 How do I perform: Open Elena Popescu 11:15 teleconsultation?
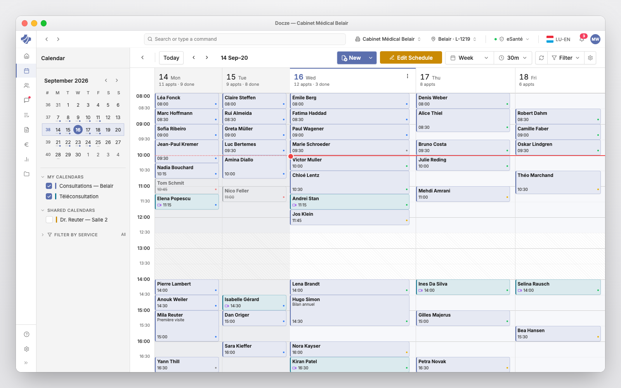(187, 202)
